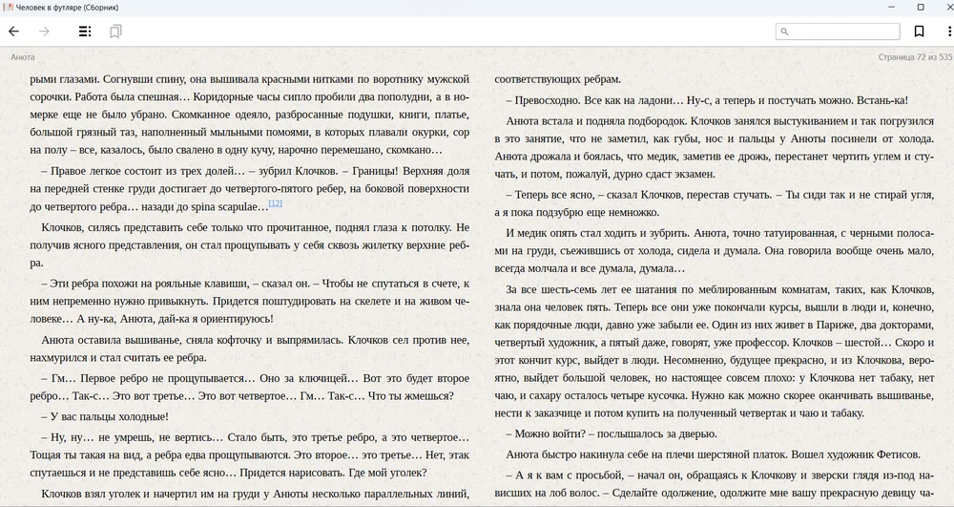
Task: Click the phrase "– А я к вам с просьбой"
Action: (563, 475)
